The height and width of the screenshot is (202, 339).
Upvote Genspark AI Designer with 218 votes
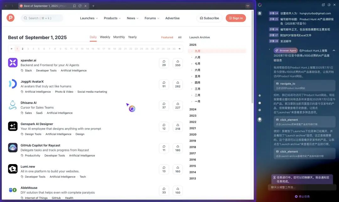pyautogui.click(x=178, y=127)
